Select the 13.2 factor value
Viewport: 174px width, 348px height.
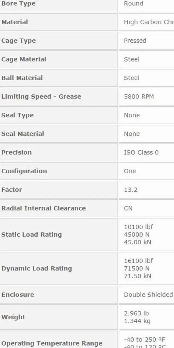130,190
